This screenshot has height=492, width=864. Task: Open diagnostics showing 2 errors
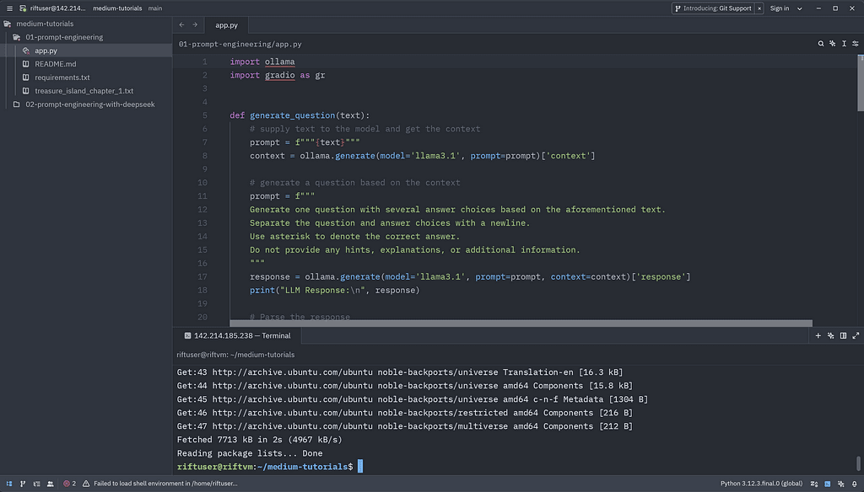(69, 484)
